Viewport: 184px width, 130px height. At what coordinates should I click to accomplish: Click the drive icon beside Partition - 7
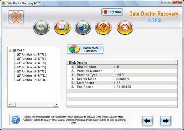click(x=19, y=80)
